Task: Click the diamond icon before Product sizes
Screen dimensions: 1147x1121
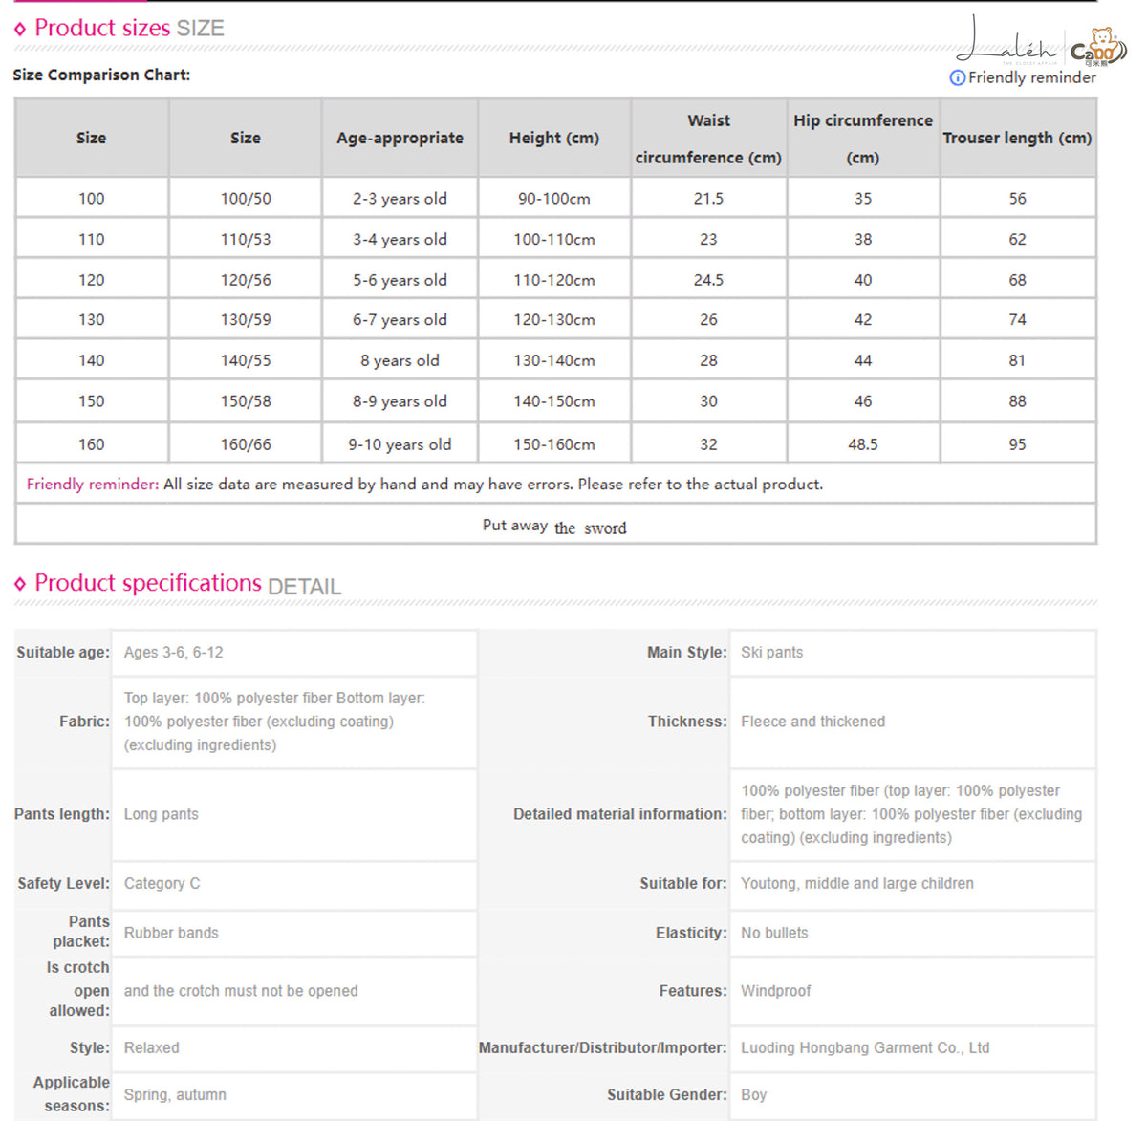Action: tap(20, 30)
